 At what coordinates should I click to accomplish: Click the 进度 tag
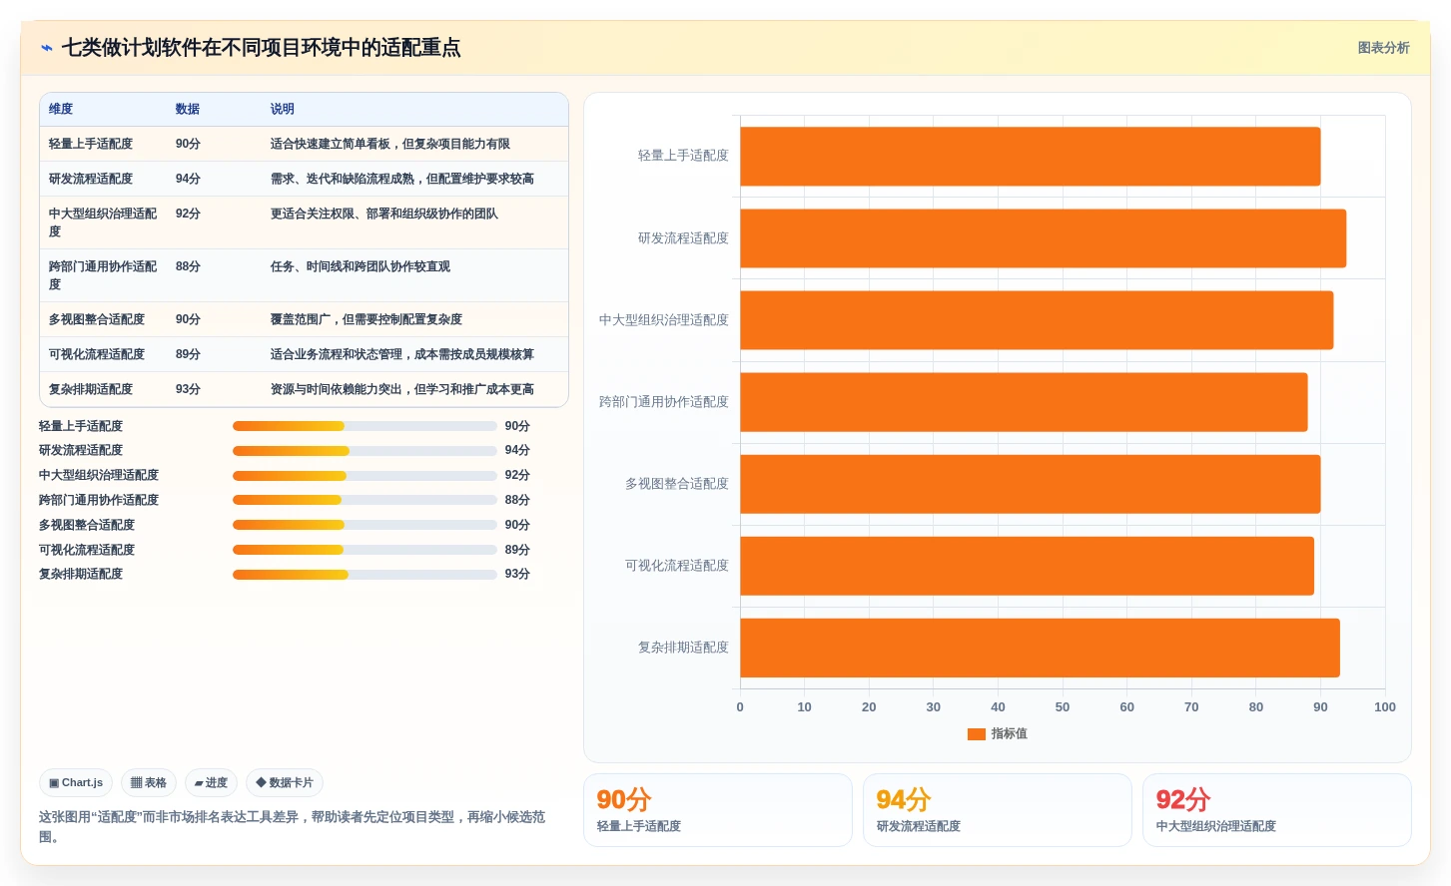211,783
